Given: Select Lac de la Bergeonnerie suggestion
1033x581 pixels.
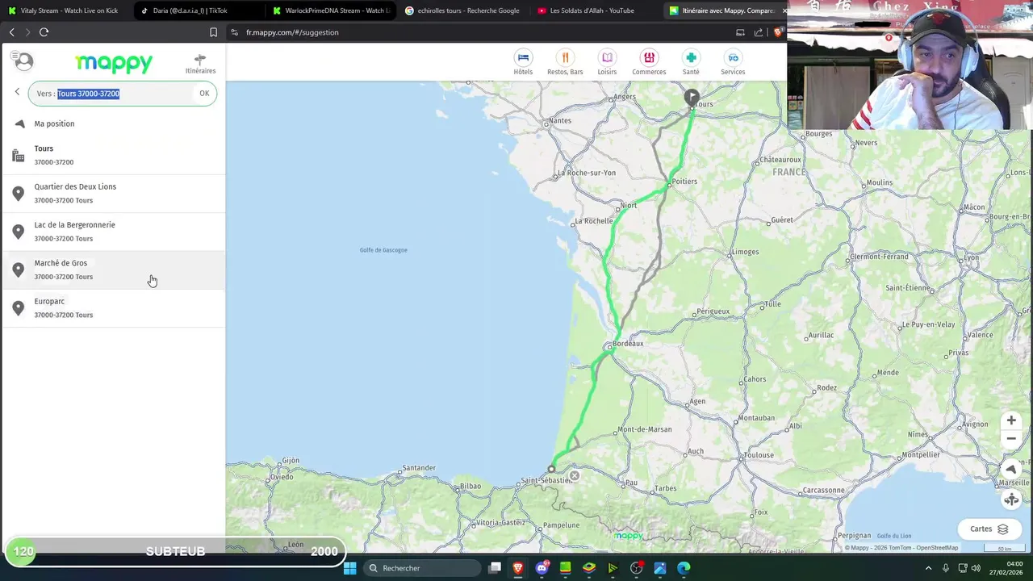Looking at the screenshot, I should [113, 232].
